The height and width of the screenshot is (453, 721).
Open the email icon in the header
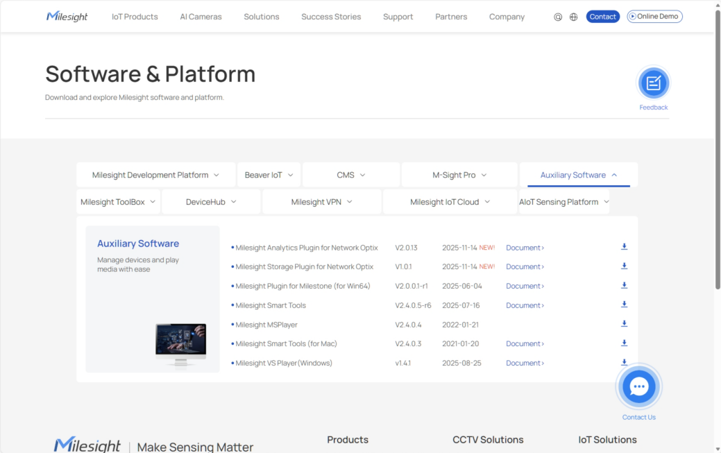(558, 17)
